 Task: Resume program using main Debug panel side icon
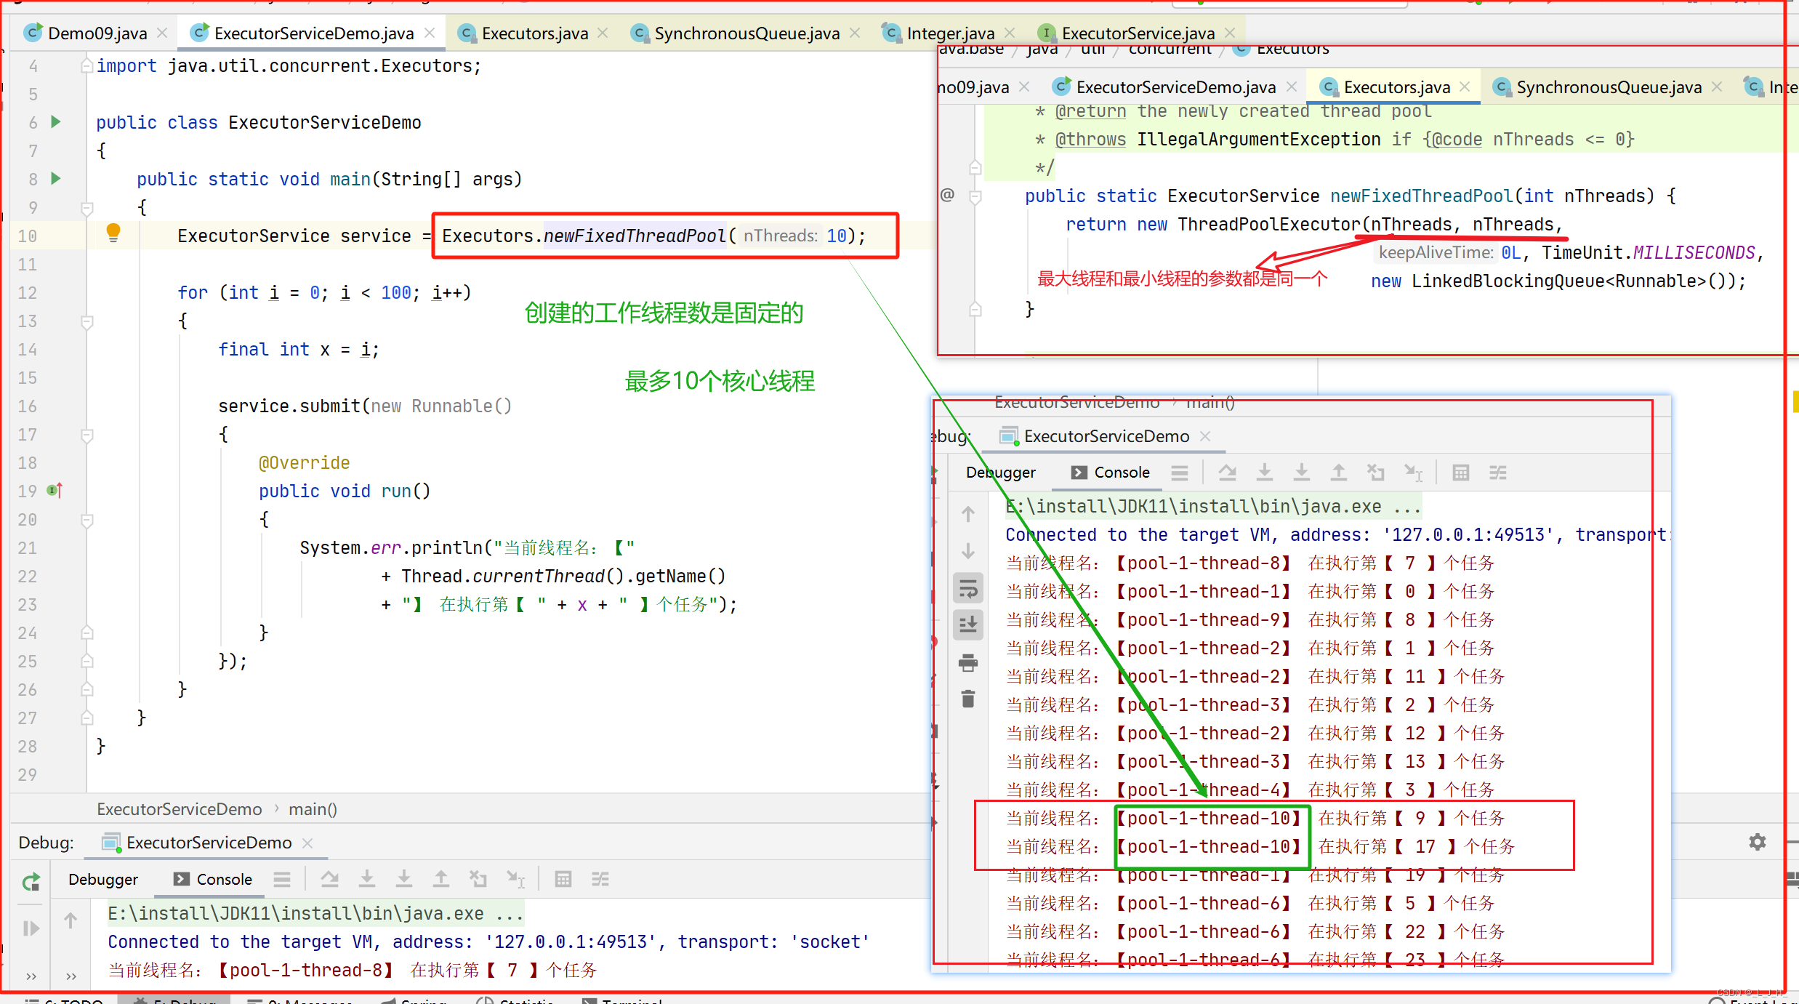point(31,928)
